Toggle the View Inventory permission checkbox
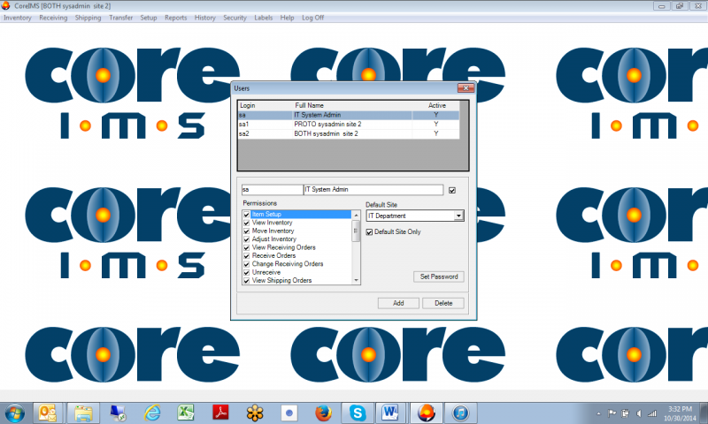This screenshot has height=424, width=708. pos(247,223)
